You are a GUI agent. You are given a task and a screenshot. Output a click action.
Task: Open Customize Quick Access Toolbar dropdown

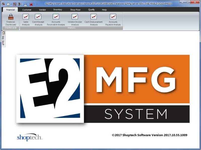pos(37,4)
